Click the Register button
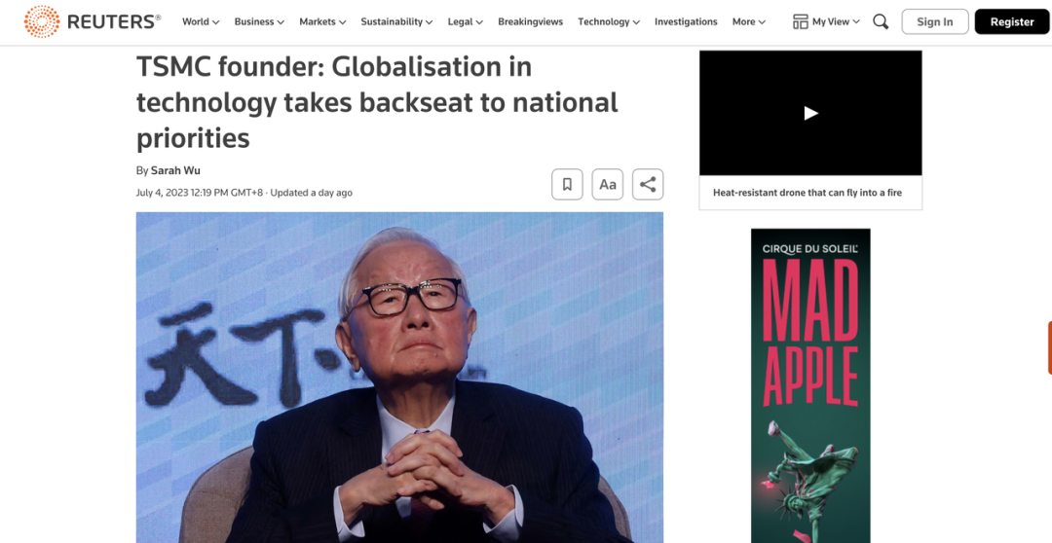 (1012, 21)
